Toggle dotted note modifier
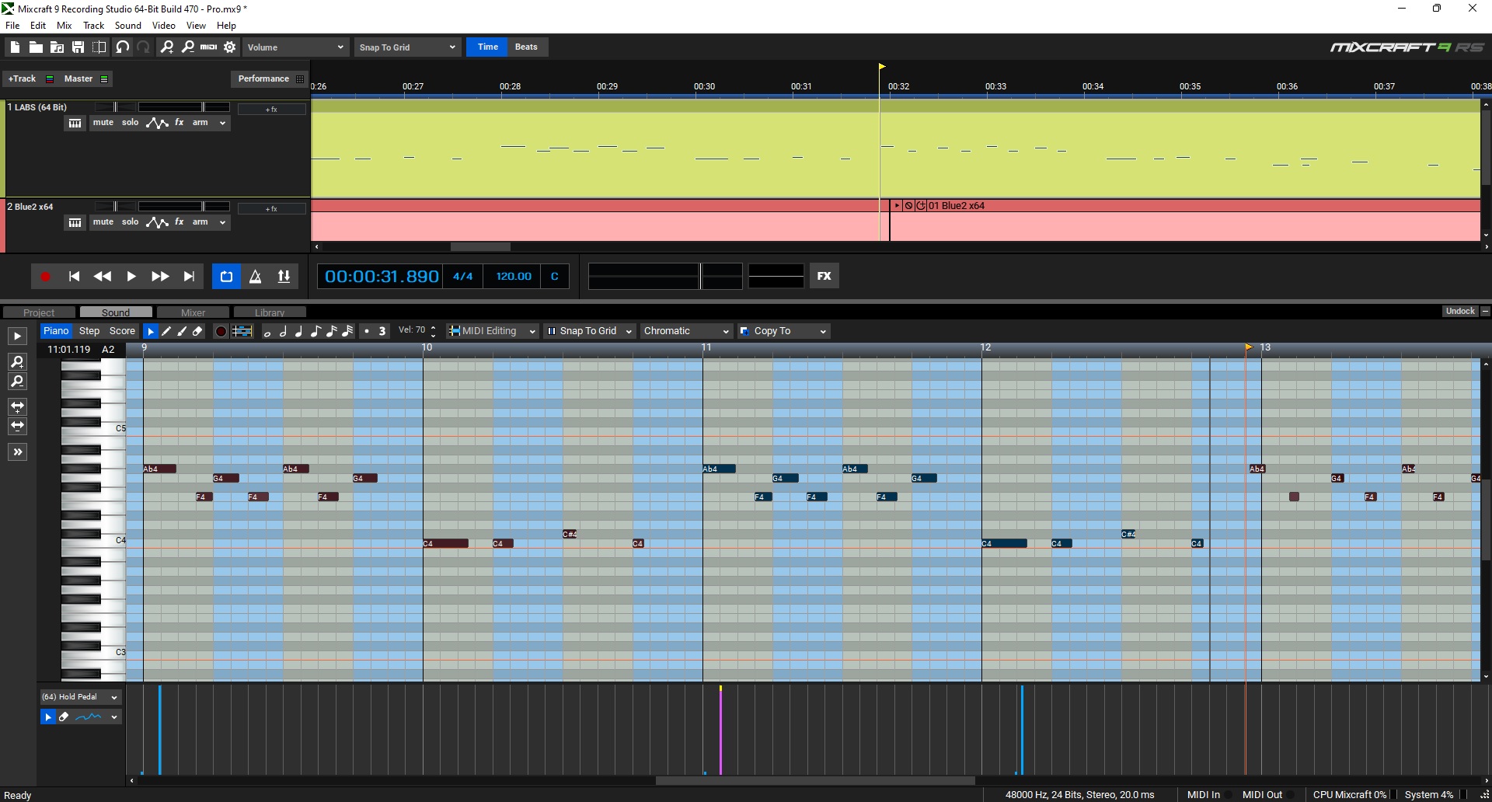 click(367, 331)
